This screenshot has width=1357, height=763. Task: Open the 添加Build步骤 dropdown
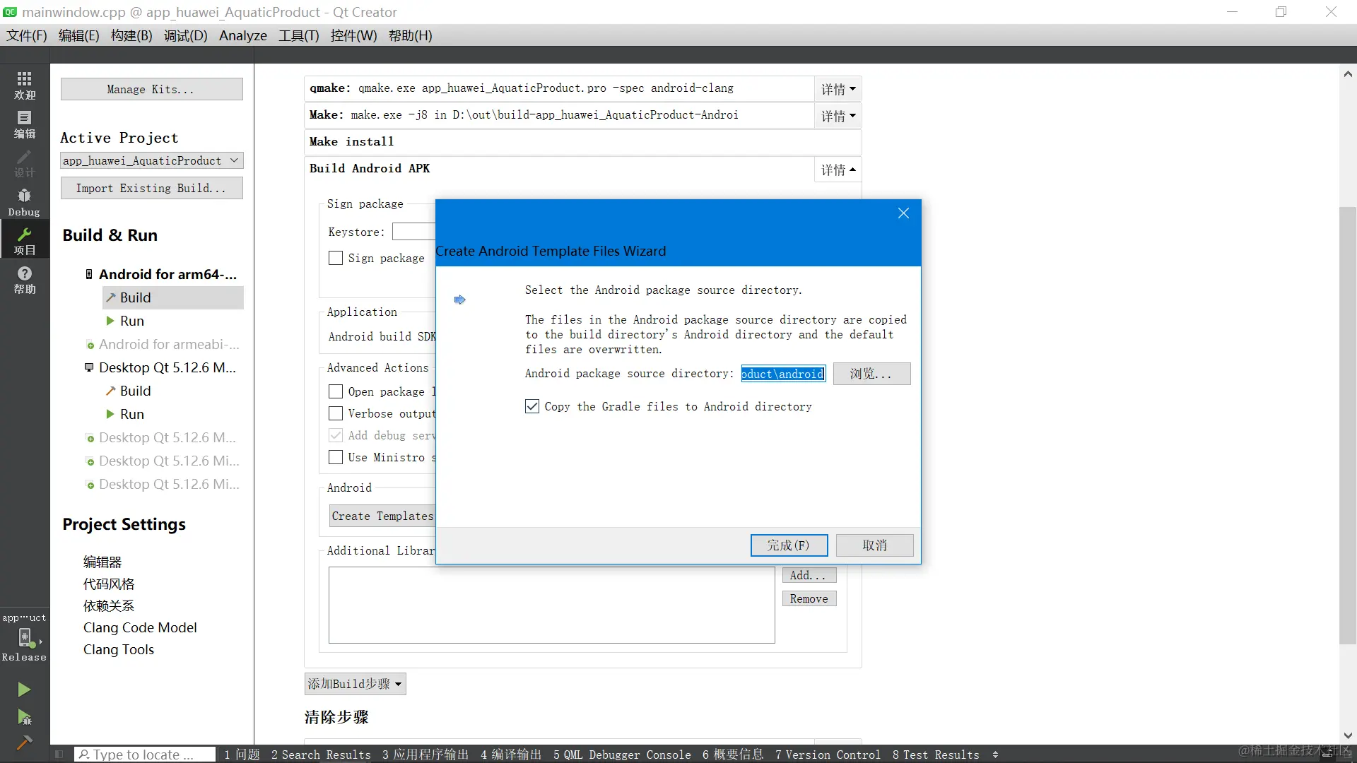click(x=355, y=684)
